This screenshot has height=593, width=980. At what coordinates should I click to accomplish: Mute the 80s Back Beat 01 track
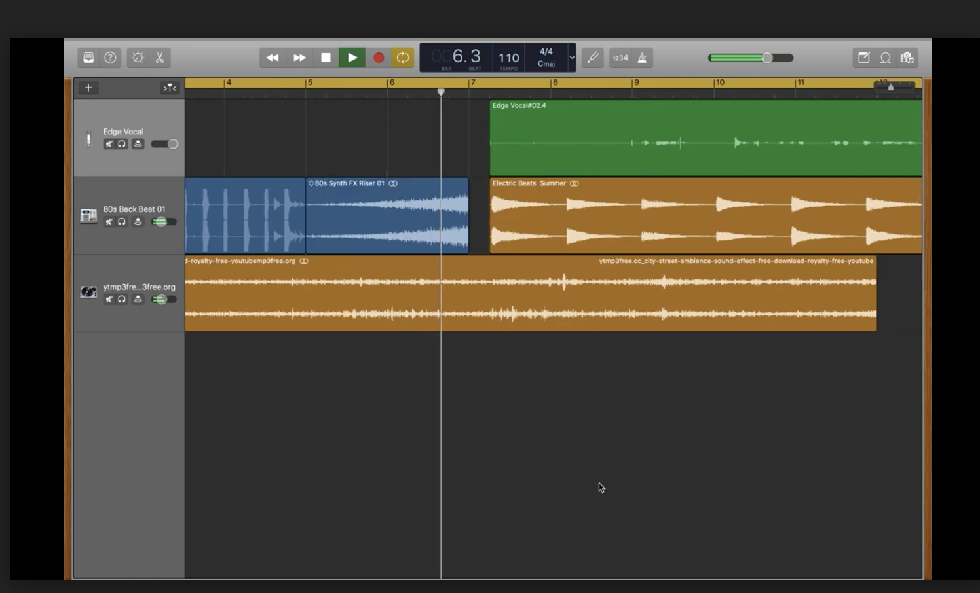click(x=109, y=222)
